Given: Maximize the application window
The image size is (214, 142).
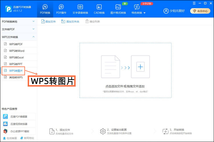Looking at the screenshot, I should tap(205, 3).
